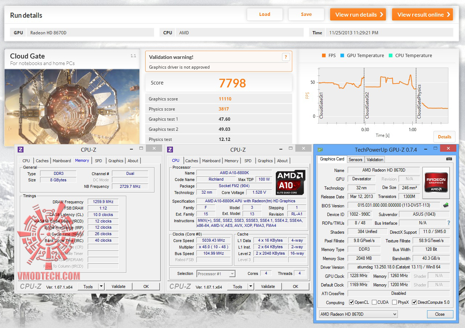The width and height of the screenshot is (465, 328).
Task: Click View result online button
Action: point(422,14)
